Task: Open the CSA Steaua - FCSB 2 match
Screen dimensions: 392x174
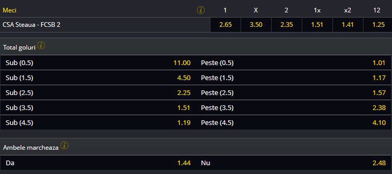Action: pos(31,25)
